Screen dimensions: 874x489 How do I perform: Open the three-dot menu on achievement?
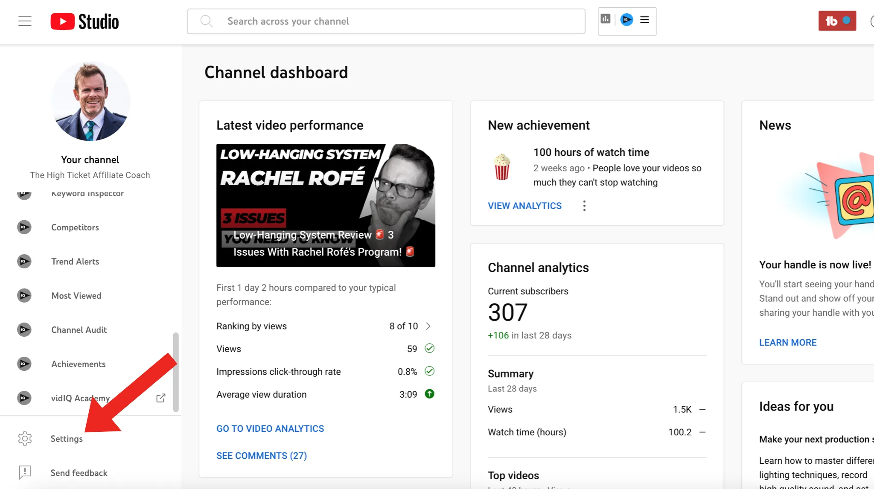click(583, 206)
